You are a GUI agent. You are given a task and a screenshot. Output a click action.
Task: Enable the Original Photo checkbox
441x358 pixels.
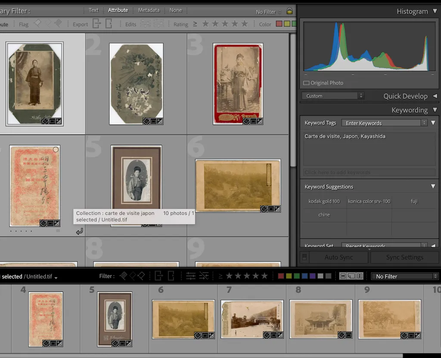pos(306,83)
